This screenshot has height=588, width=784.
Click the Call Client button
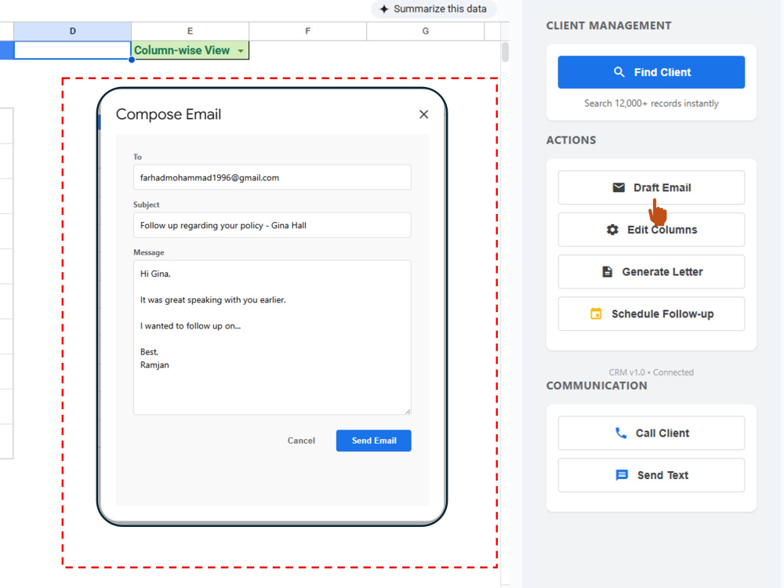coord(651,433)
